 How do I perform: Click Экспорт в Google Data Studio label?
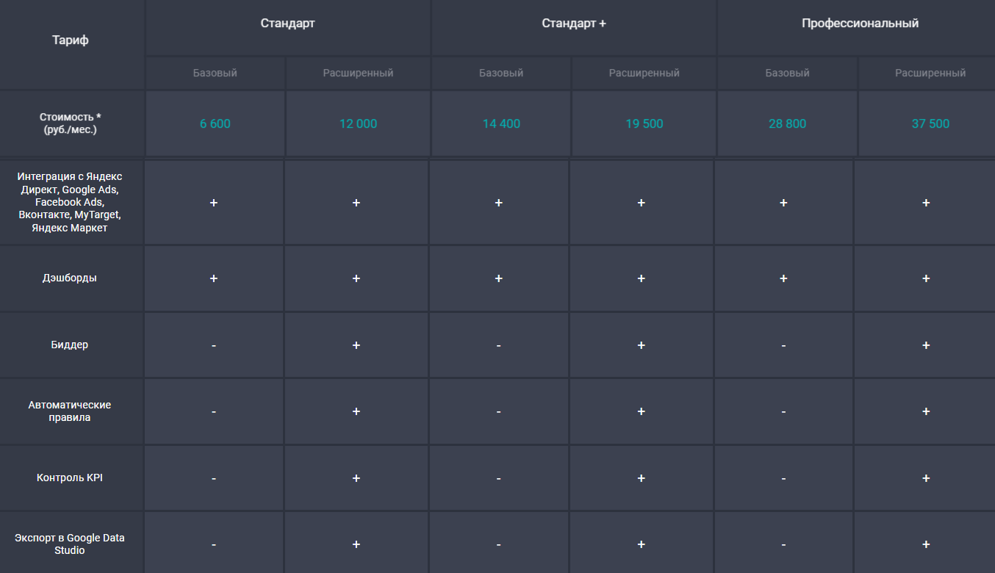(x=70, y=544)
